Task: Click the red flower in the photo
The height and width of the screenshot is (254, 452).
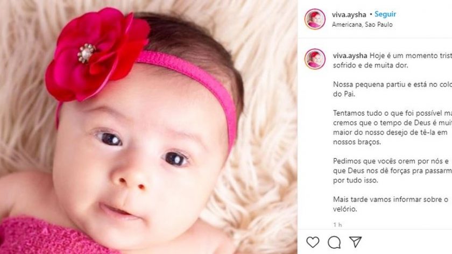Action: 96,55
